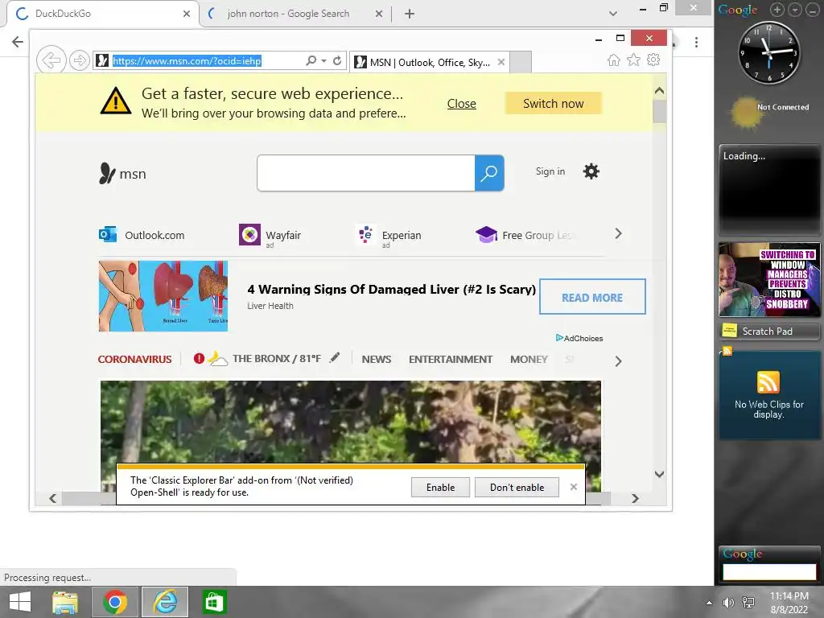Image resolution: width=824 pixels, height=618 pixels.
Task: Open the Chrome three-dot menu
Action: (696, 42)
